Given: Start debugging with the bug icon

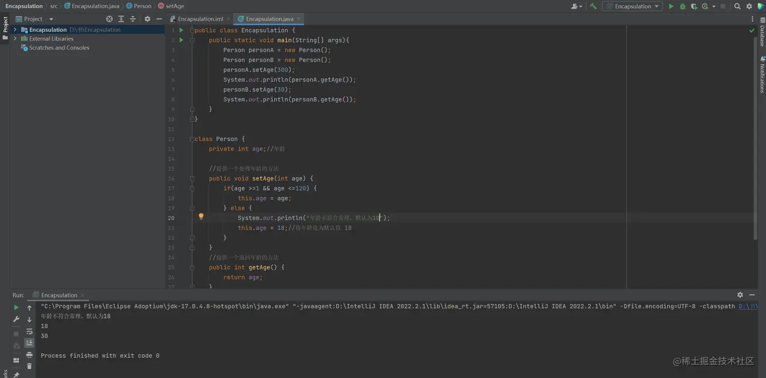Looking at the screenshot, I should (682, 6).
